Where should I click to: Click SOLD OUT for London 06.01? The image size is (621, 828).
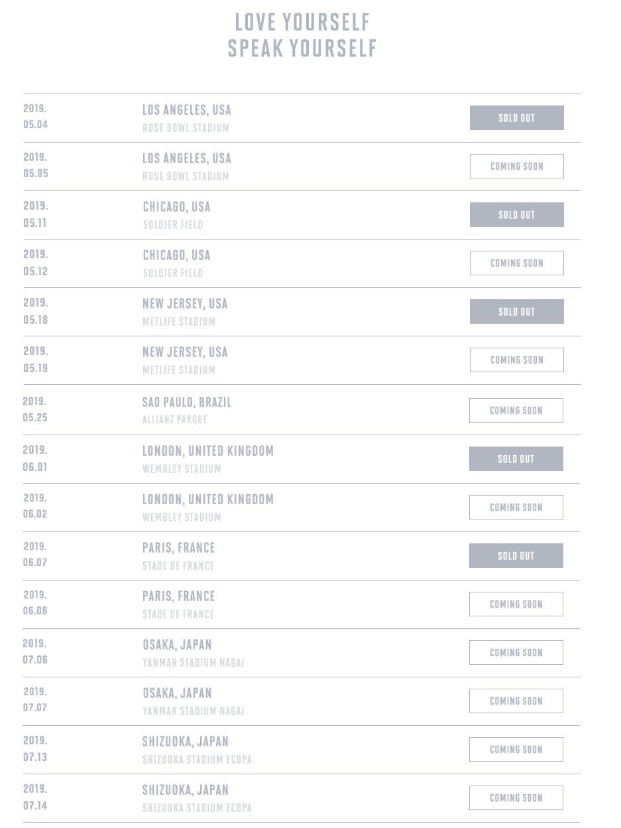pos(516,459)
